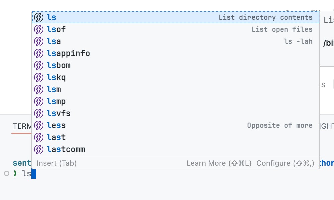Image resolution: width=334 pixels, height=200 pixels.
Task: Click the shell icon beside lskq
Action: [39, 77]
